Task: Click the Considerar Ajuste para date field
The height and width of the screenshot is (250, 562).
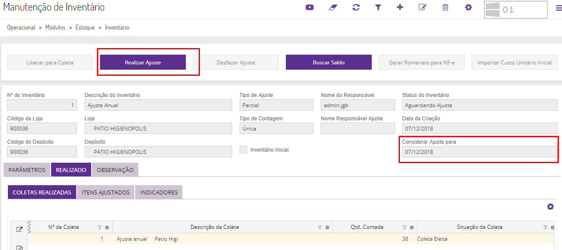Action: click(480, 152)
